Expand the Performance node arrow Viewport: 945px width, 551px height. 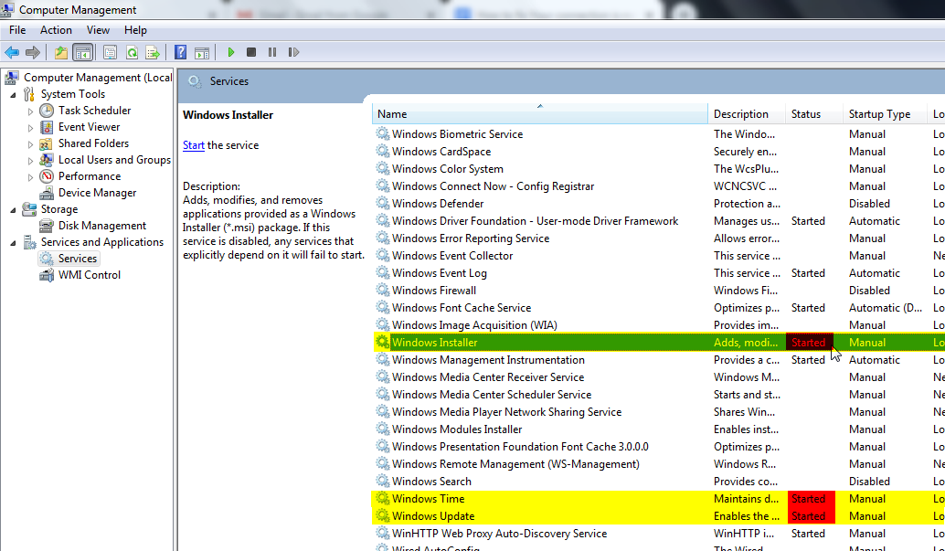click(30, 176)
